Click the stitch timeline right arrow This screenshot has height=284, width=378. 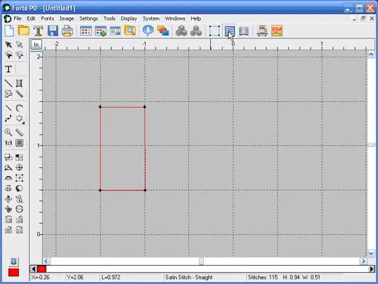pos(372,269)
